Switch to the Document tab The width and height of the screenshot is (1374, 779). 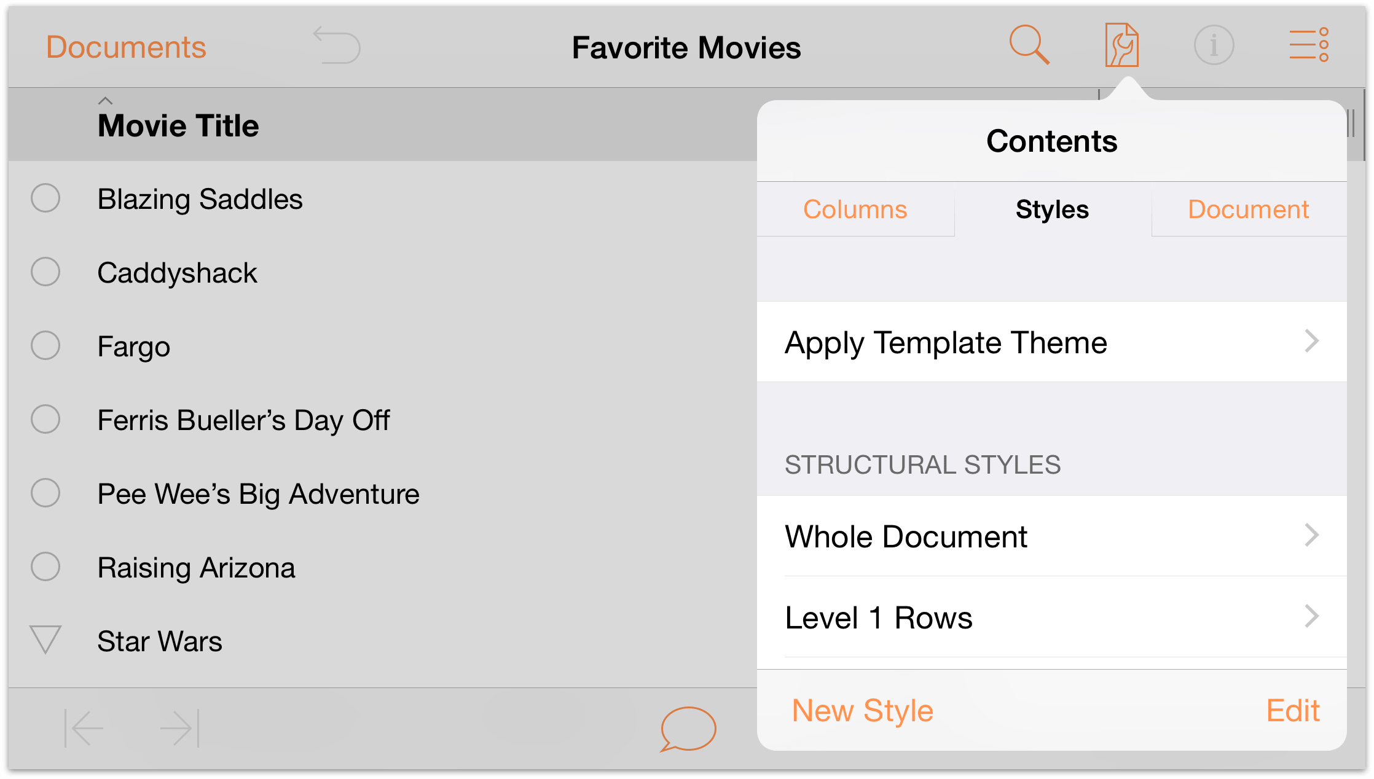pyautogui.click(x=1247, y=208)
